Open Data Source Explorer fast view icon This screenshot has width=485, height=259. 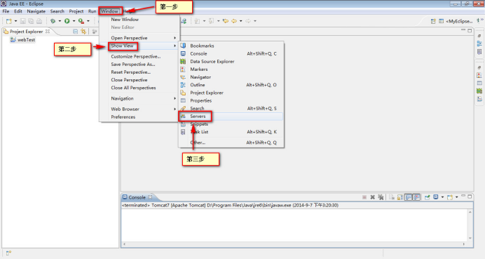[479, 91]
